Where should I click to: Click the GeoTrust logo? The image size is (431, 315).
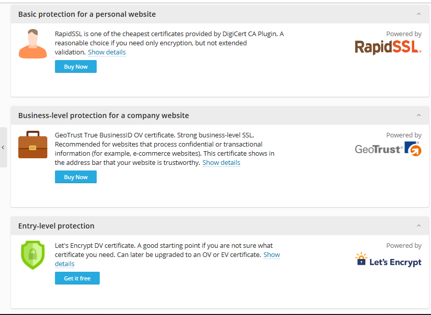pyautogui.click(x=388, y=149)
